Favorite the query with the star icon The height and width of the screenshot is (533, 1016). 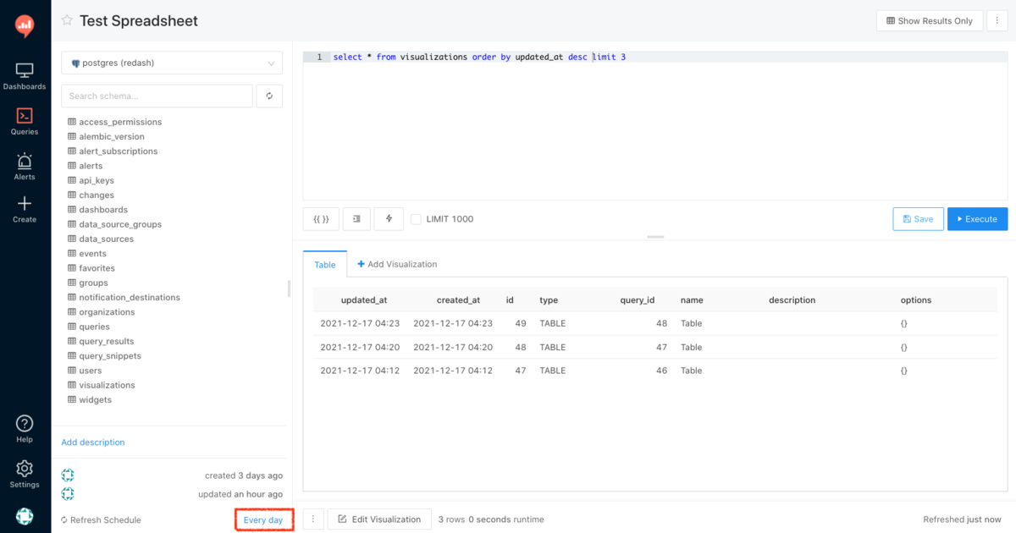(67, 20)
